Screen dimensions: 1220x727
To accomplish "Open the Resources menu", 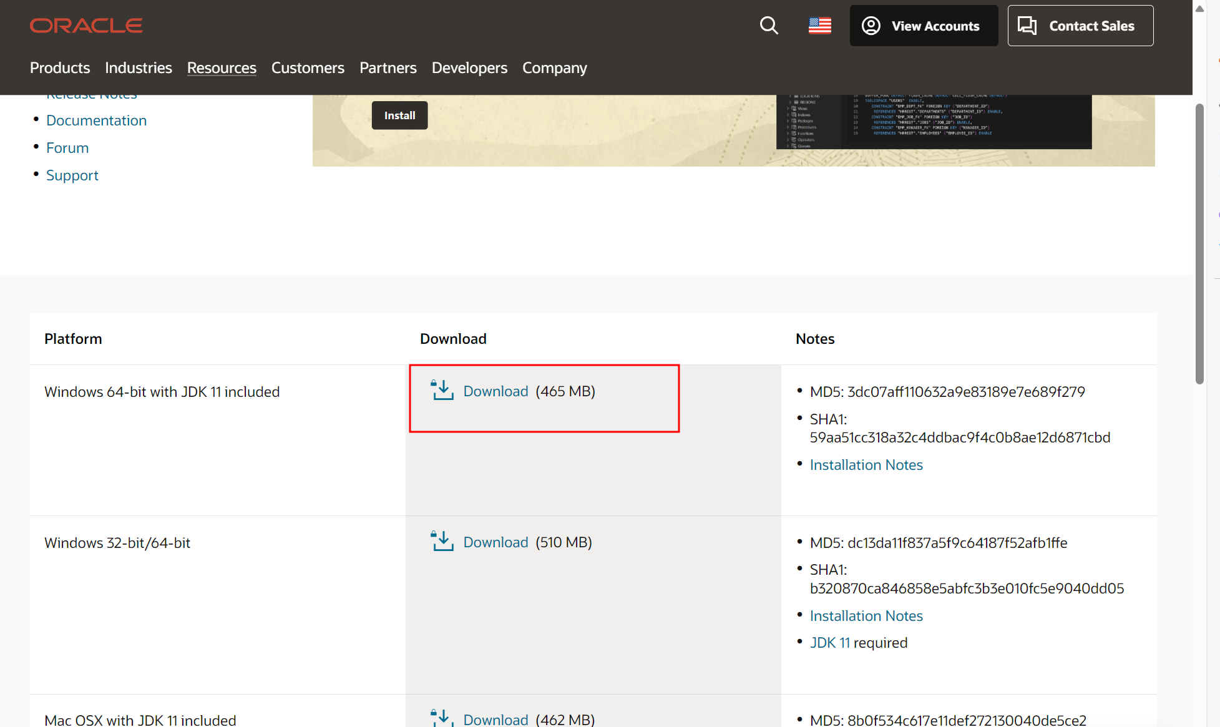I will pyautogui.click(x=222, y=67).
